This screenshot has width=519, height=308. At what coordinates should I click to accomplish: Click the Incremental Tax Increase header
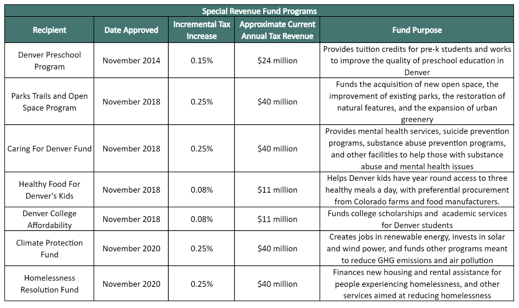coord(202,30)
